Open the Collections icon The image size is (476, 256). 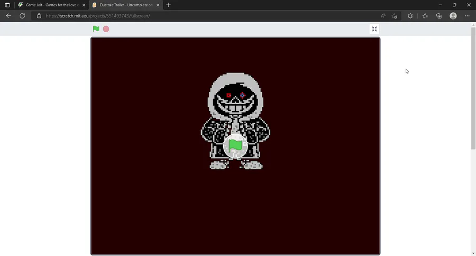tap(439, 16)
